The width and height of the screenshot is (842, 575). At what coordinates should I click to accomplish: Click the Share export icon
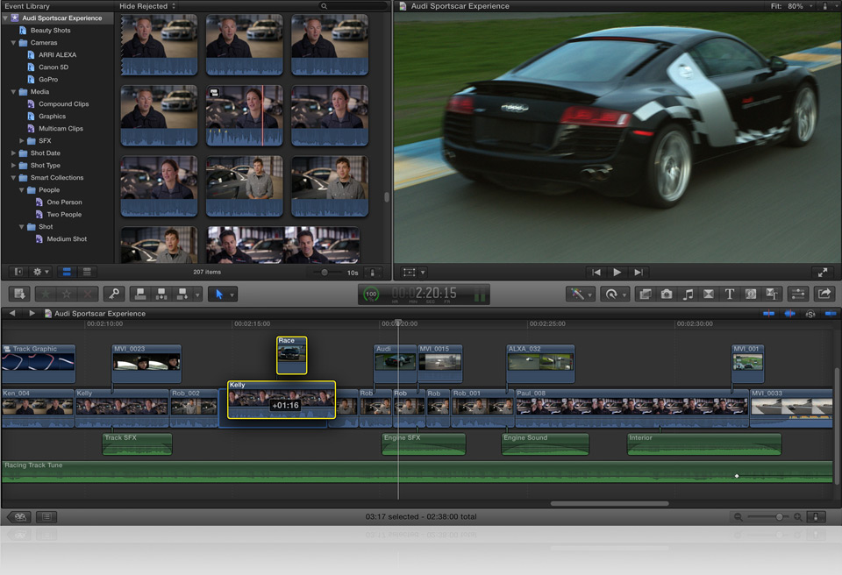tap(824, 295)
